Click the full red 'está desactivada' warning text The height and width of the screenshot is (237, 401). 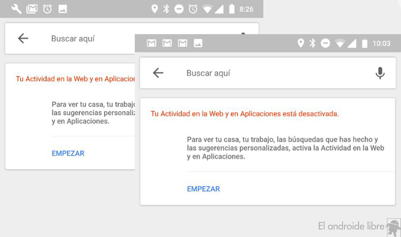click(245, 114)
